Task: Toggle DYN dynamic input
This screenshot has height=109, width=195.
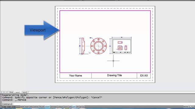Action: point(70,107)
